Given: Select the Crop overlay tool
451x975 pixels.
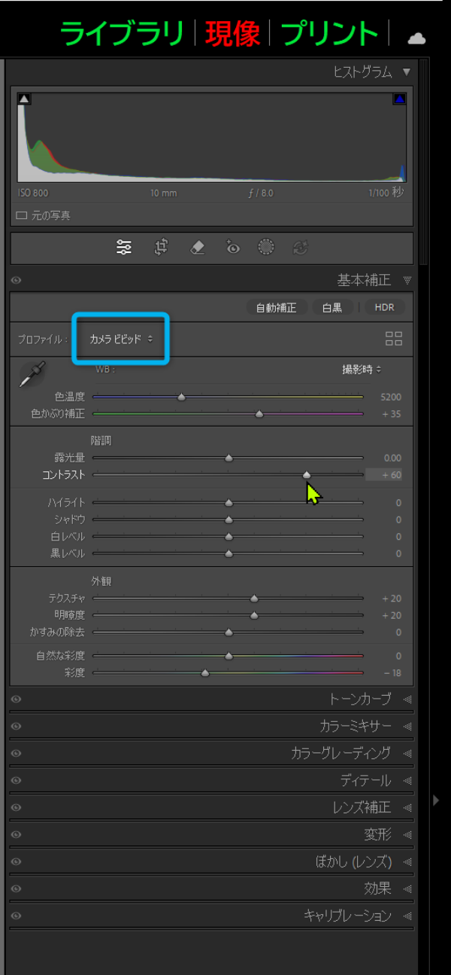Looking at the screenshot, I should point(161,248).
